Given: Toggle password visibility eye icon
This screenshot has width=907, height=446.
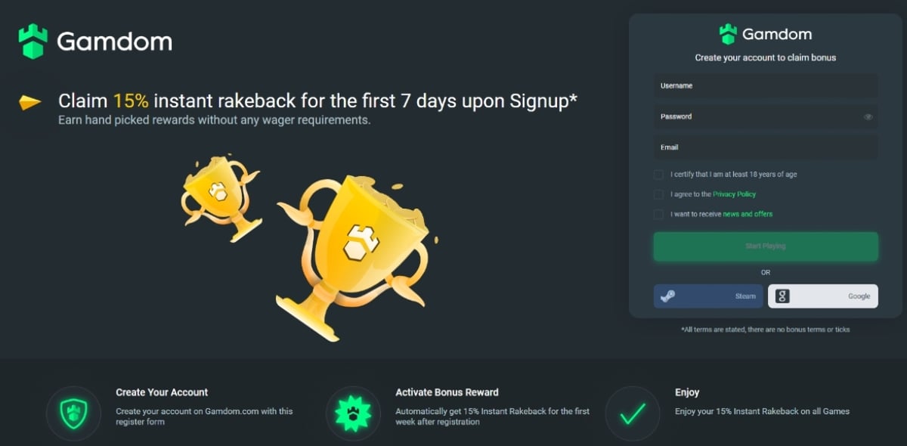Looking at the screenshot, I should click(868, 117).
